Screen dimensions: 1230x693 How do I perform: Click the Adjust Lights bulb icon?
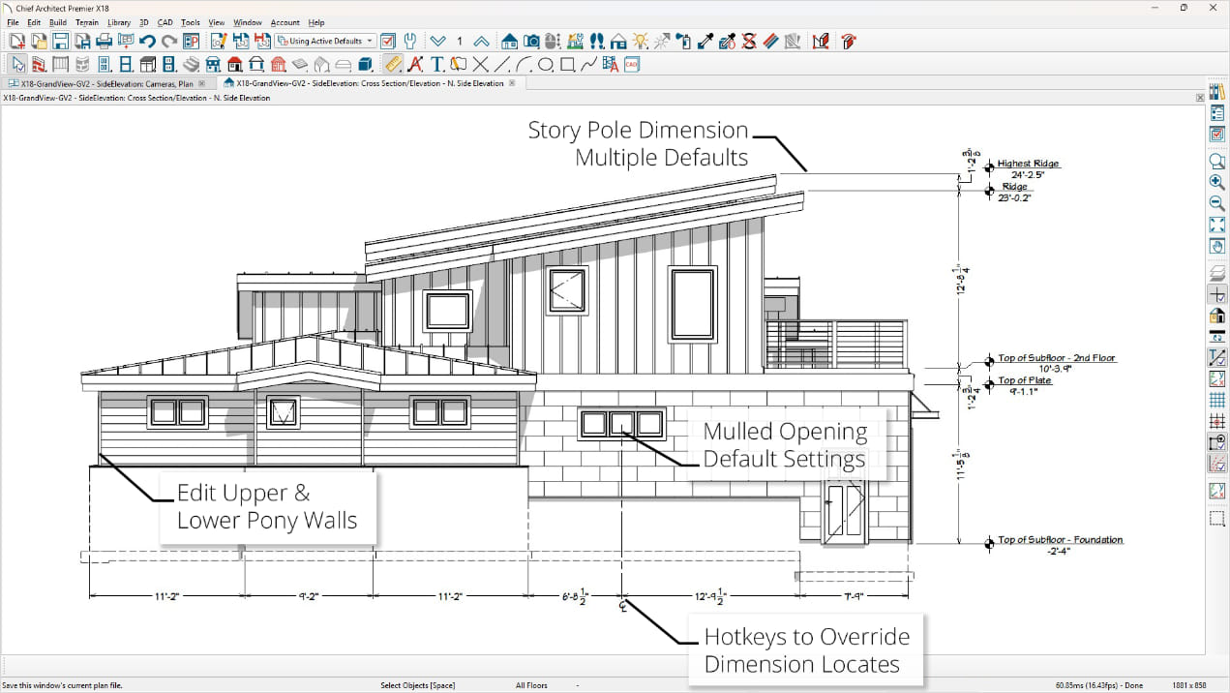point(640,41)
